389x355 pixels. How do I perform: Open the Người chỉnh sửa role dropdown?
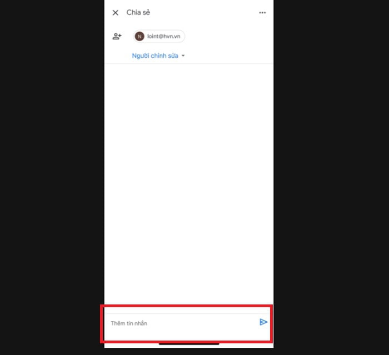pos(158,56)
